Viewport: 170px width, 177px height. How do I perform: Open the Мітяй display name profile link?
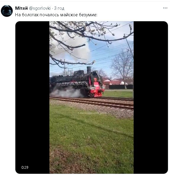[x=22, y=8]
